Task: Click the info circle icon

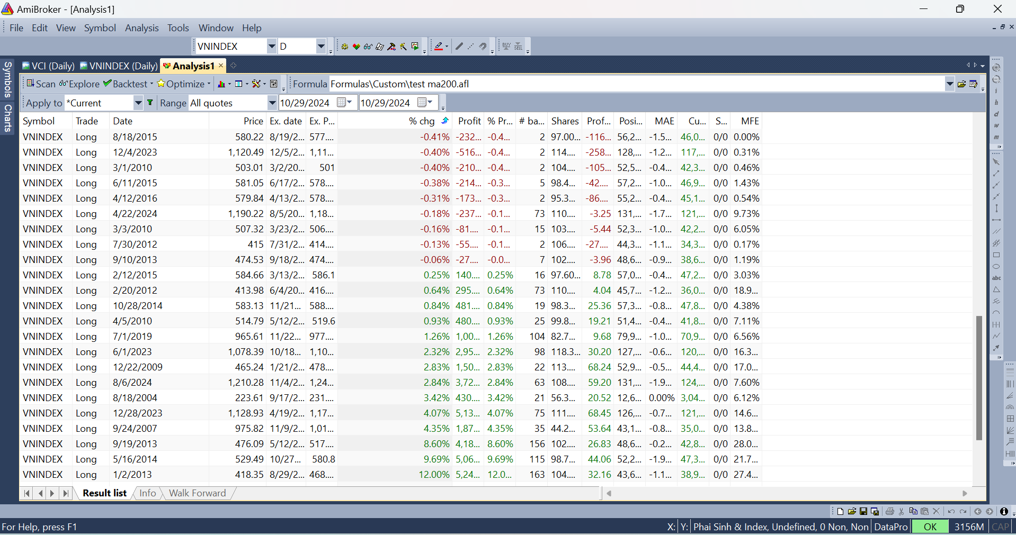Action: 1004,511
